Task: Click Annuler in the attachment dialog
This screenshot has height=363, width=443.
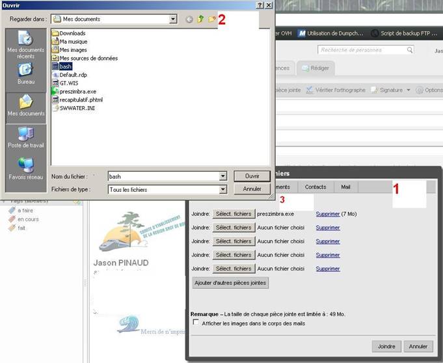Action: (x=418, y=346)
